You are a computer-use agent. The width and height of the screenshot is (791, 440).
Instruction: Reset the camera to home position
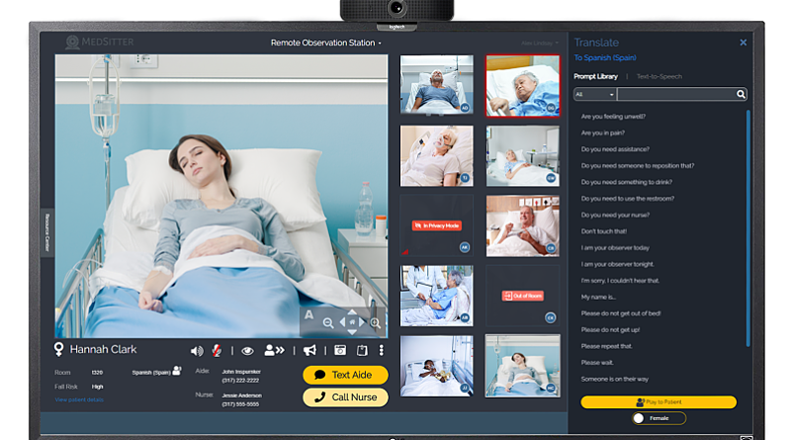352,322
